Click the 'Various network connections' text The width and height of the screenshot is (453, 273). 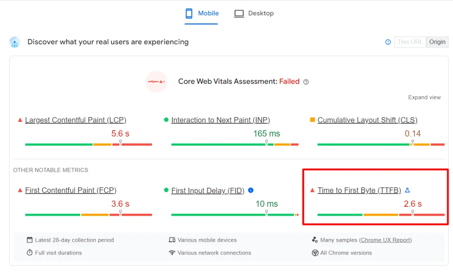click(x=214, y=253)
